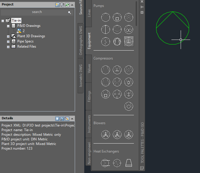The image size is (200, 173).
Task: Collapse the Project panel with its header arrow
Action: tap(72, 5)
